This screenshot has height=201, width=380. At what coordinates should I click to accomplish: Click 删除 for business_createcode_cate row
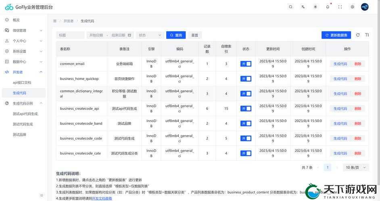pos(358,154)
